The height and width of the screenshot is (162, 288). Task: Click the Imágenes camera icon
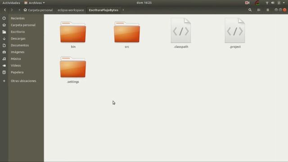[x=4, y=52]
